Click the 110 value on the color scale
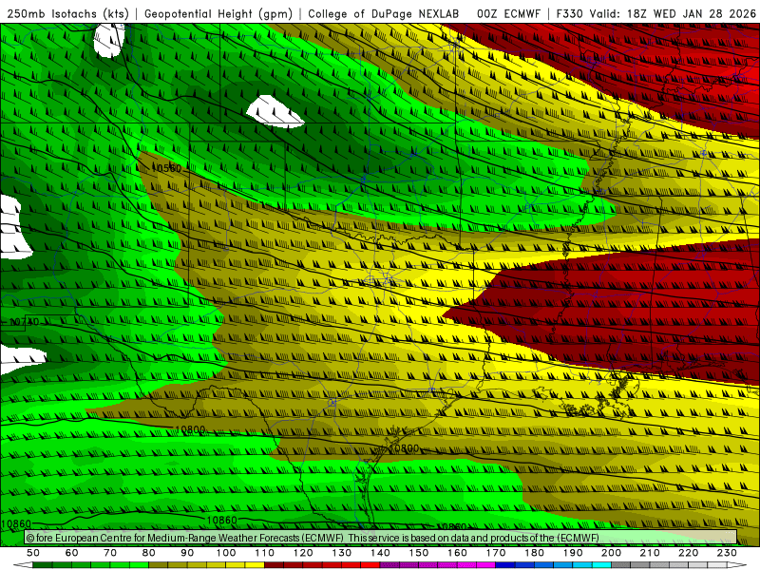The height and width of the screenshot is (570, 760). click(265, 553)
